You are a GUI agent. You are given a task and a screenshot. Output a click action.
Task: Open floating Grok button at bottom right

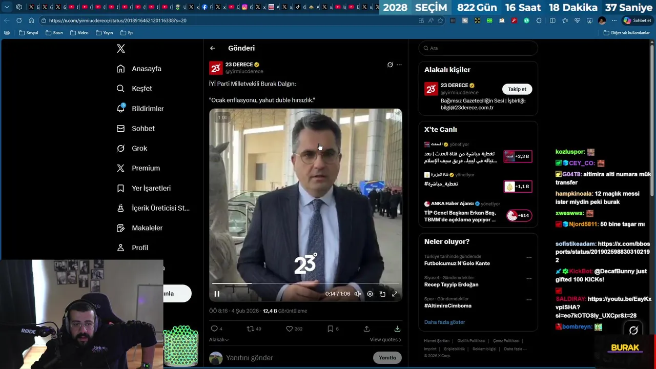point(633,331)
